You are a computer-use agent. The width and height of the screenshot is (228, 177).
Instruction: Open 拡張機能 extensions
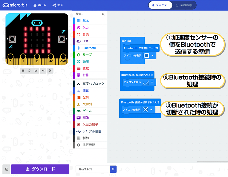[x=90, y=145]
